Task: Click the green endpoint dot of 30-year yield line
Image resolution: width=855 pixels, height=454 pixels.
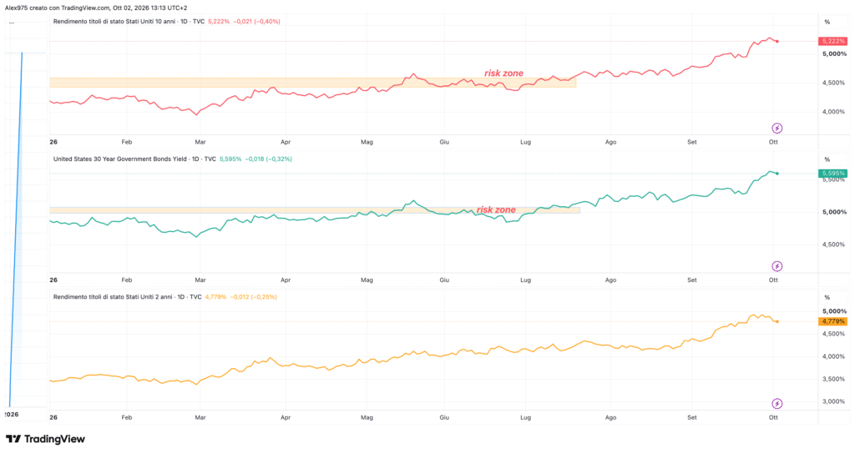Action: point(777,174)
